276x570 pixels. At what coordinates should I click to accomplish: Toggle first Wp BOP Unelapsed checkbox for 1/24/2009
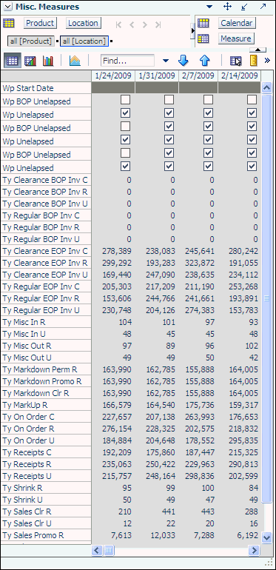(126, 100)
